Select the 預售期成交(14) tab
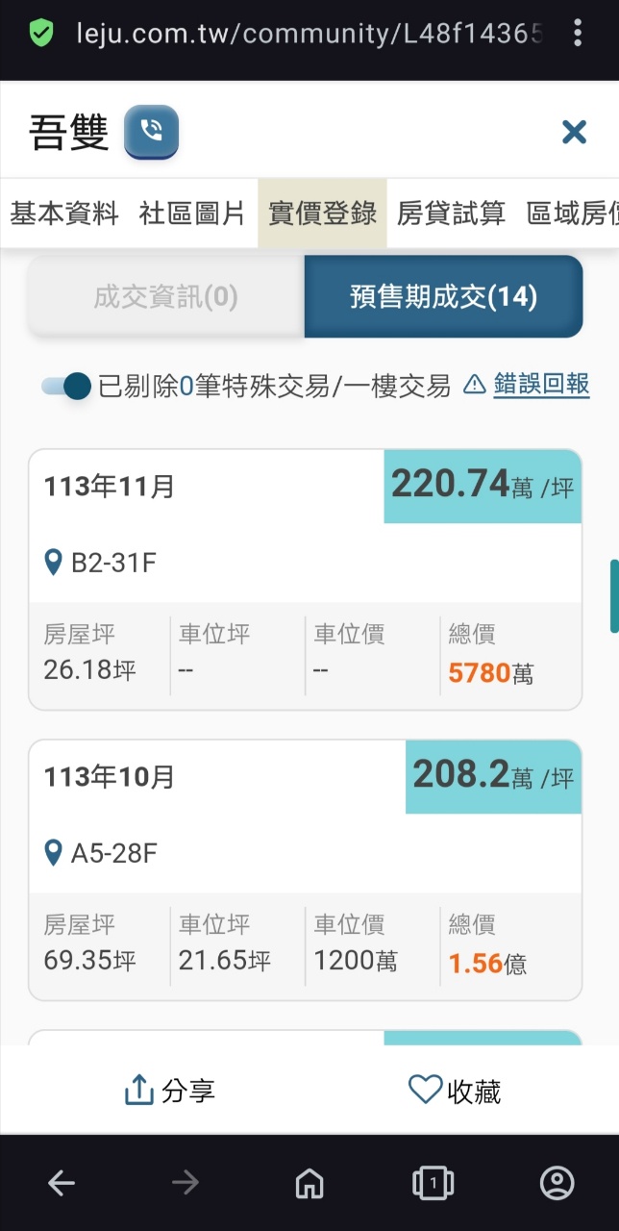This screenshot has height=1231, width=619. click(443, 297)
